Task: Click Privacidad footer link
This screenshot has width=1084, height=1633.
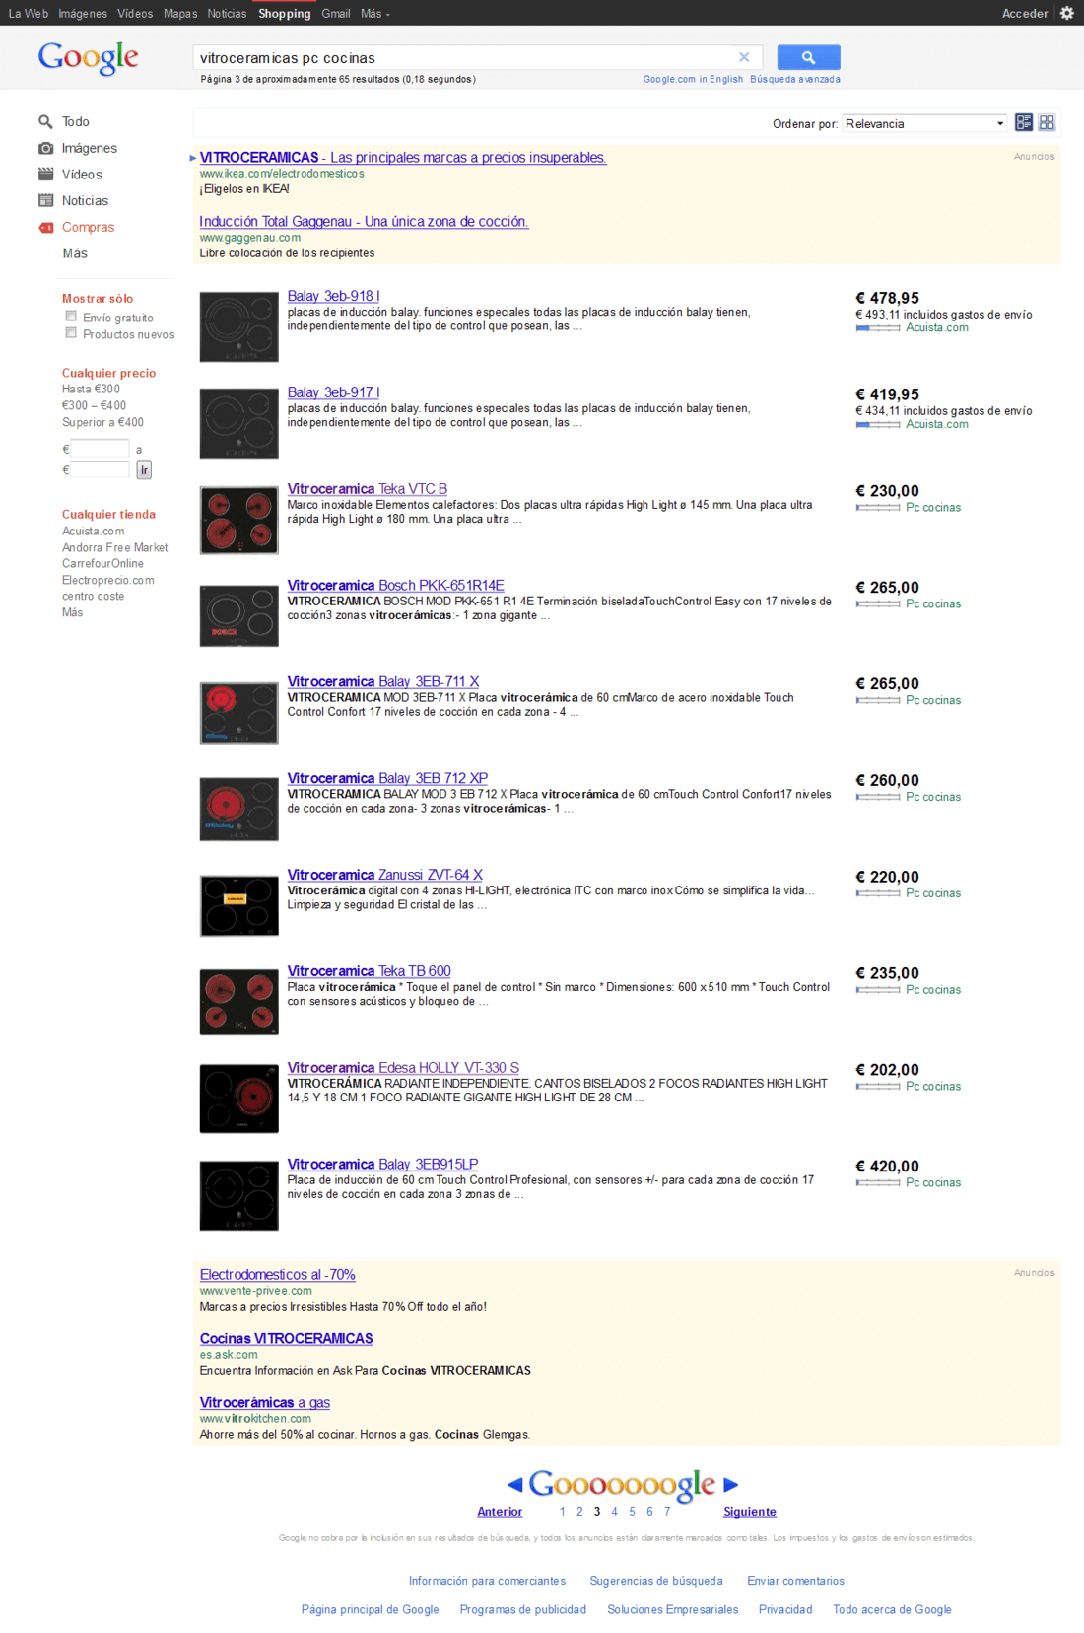Action: click(785, 1609)
